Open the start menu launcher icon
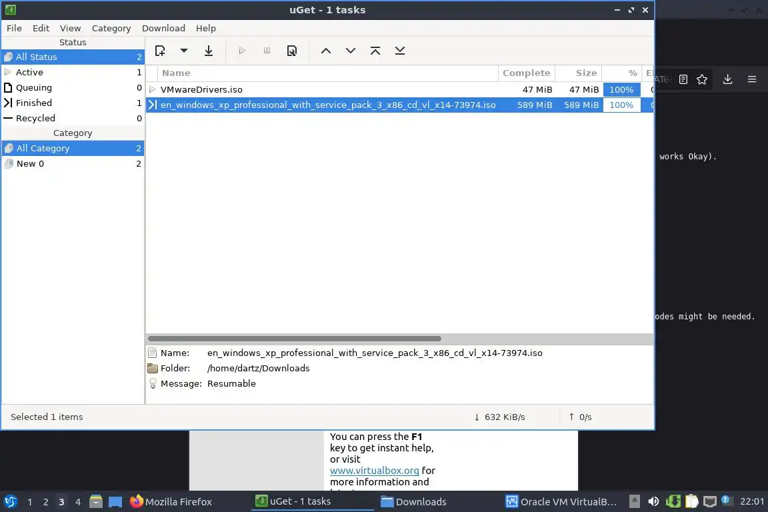 pos(10,502)
